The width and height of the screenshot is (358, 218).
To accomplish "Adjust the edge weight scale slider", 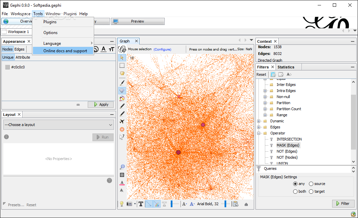I will pos(171,204).
